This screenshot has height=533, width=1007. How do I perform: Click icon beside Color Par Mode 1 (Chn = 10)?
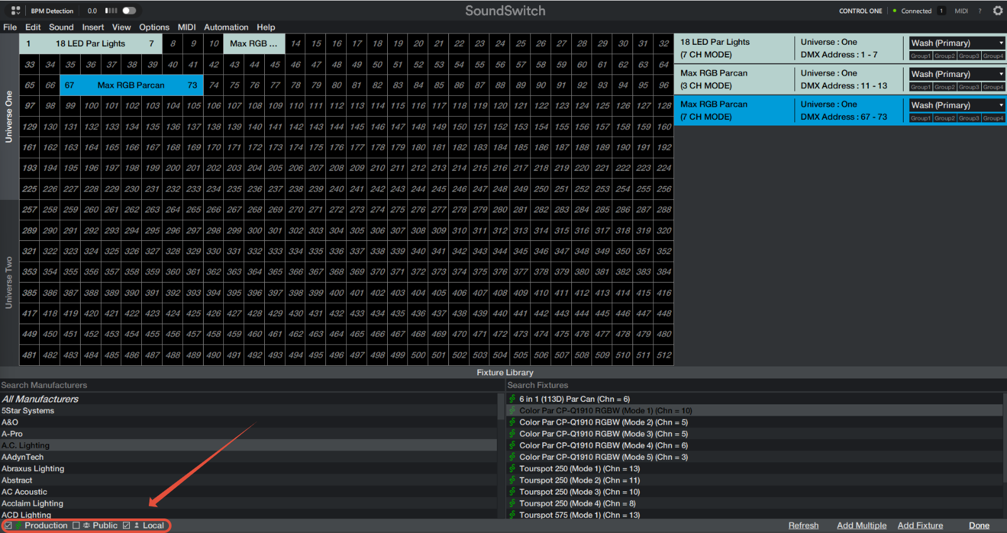pos(513,411)
